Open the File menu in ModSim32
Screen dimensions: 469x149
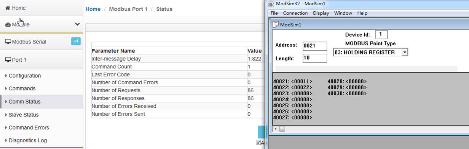tap(274, 13)
